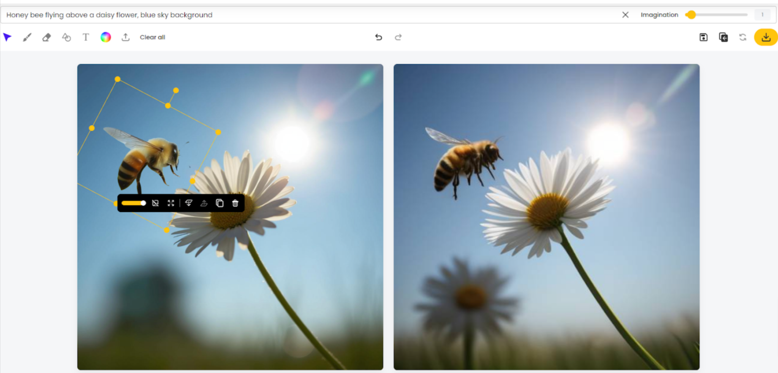Expand the bee selection to full size

(170, 203)
